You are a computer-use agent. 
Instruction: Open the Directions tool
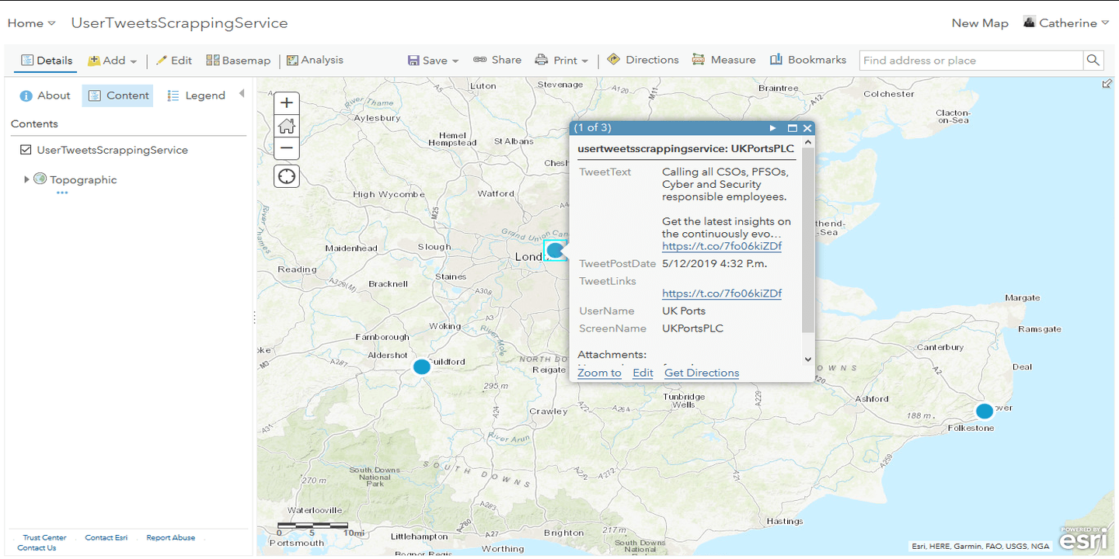[x=643, y=60]
